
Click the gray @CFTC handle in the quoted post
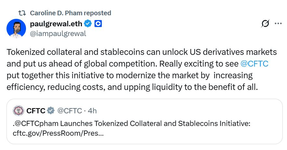(70, 111)
